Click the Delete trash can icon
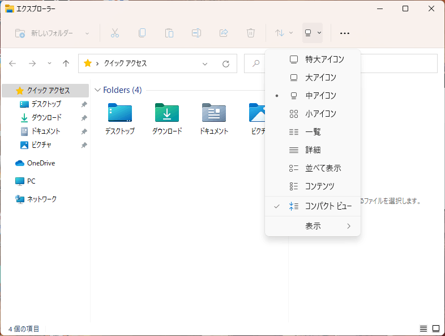Image resolution: width=445 pixels, height=336 pixels. coord(251,33)
